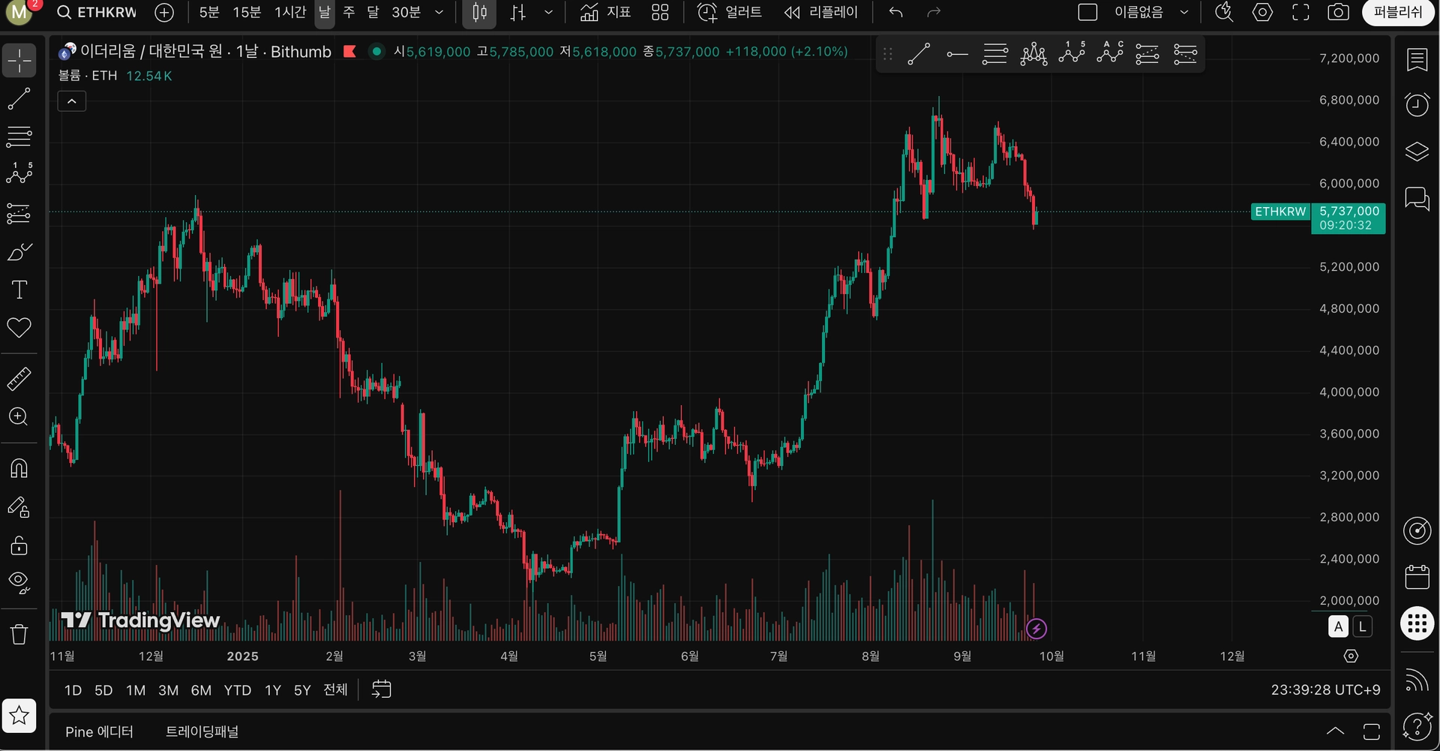Hide all drawings with eye icon
The width and height of the screenshot is (1440, 751).
19,582
